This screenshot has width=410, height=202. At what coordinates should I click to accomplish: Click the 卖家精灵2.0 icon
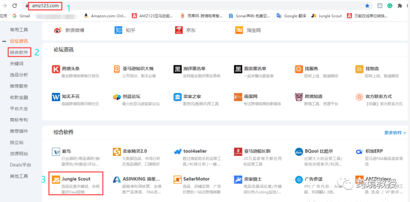click(x=117, y=152)
